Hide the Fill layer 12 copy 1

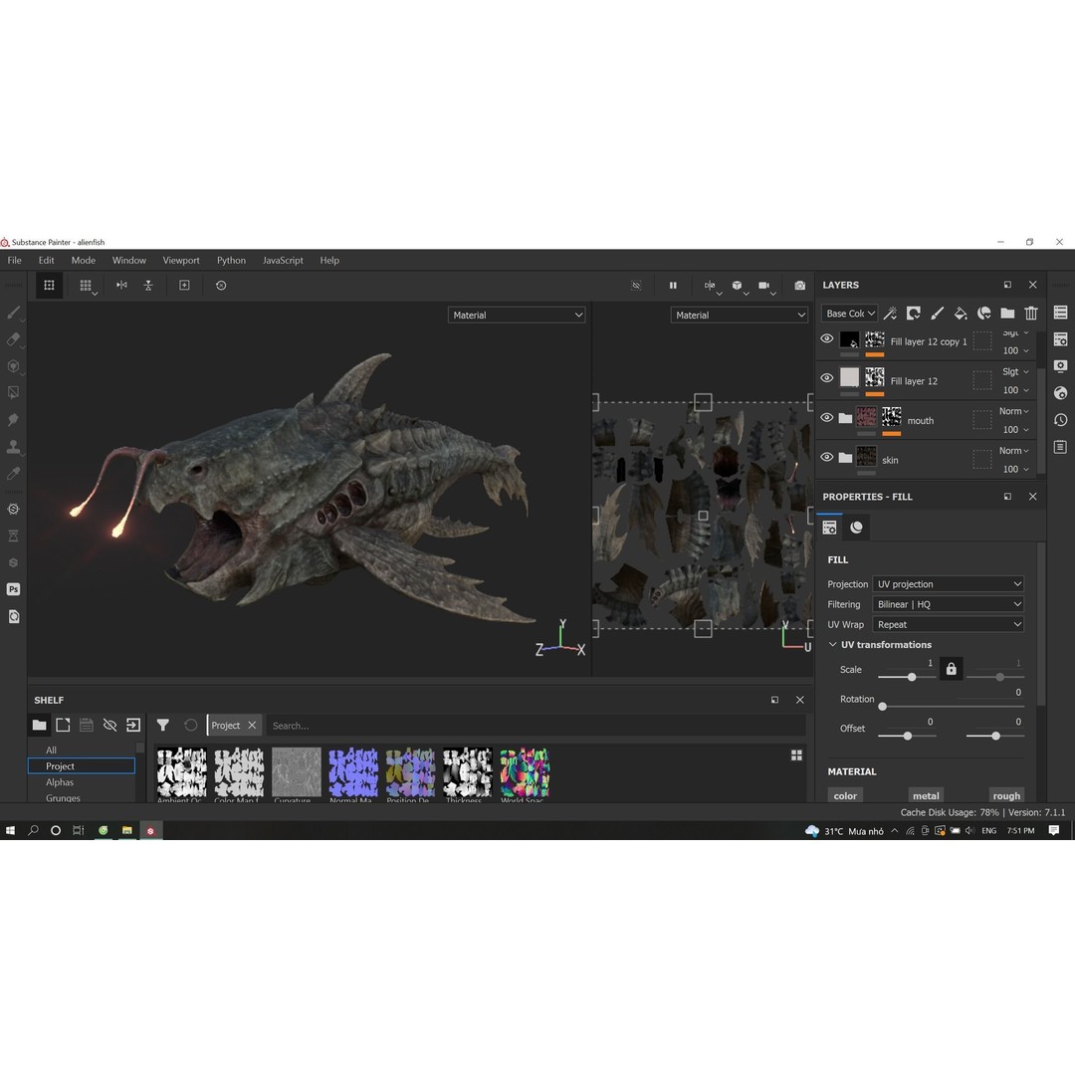[827, 338]
